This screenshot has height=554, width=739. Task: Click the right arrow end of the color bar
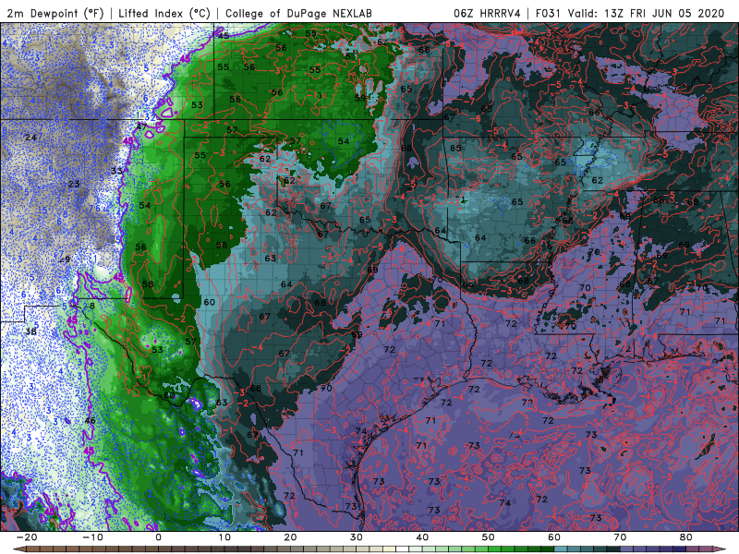click(721, 549)
